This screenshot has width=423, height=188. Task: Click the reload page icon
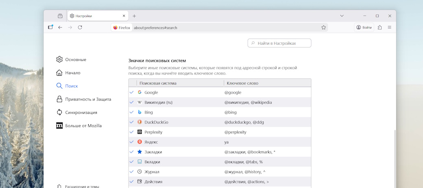click(x=80, y=27)
